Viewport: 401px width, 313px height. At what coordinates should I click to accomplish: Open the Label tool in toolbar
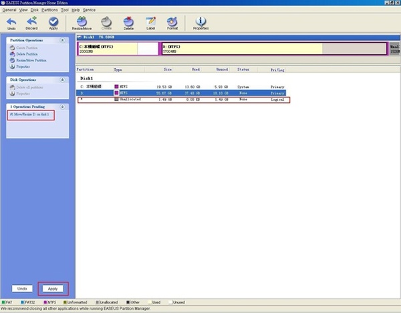point(150,23)
